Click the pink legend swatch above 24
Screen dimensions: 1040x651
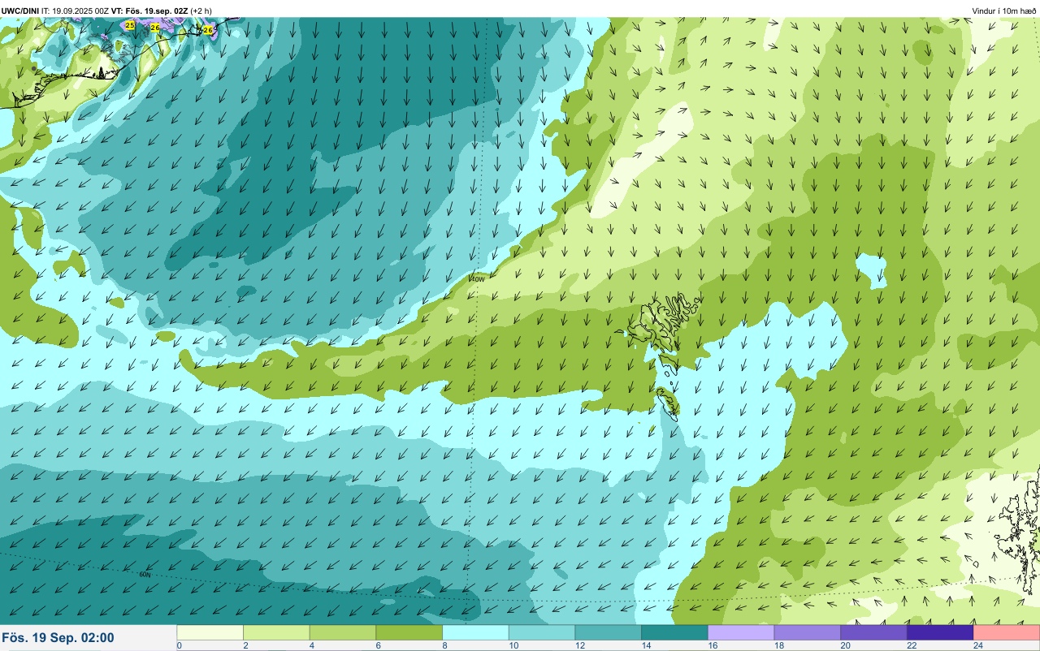[x=1007, y=632]
